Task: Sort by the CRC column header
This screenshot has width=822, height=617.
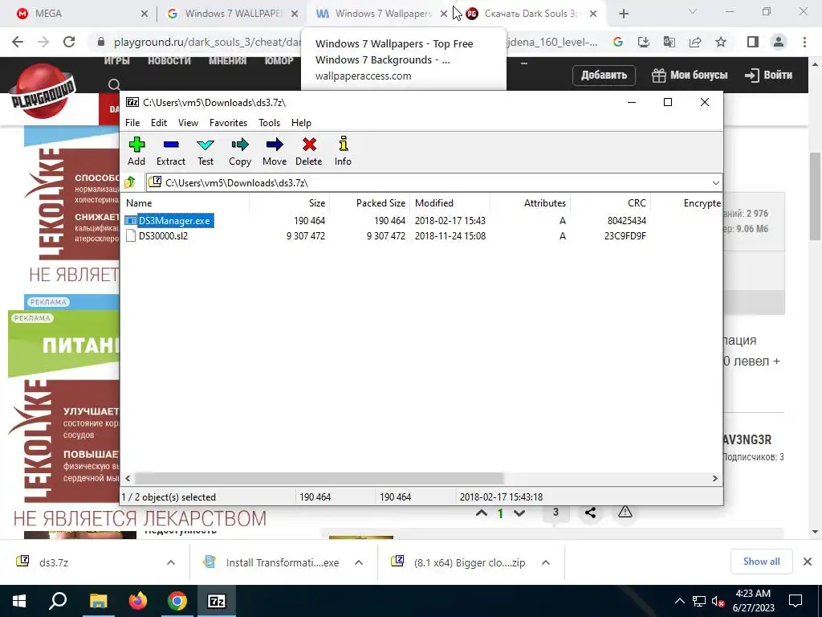Action: tap(611, 203)
